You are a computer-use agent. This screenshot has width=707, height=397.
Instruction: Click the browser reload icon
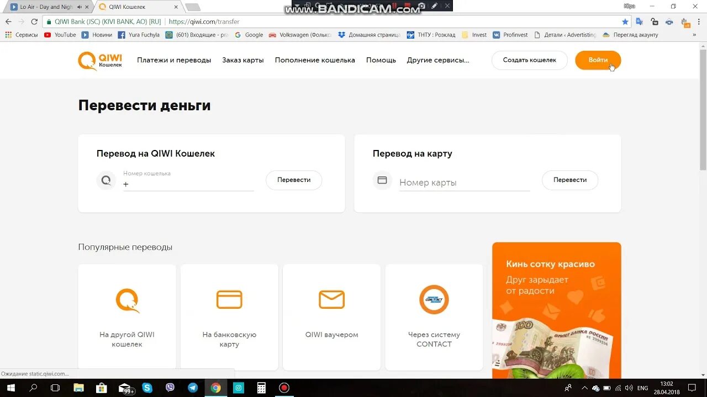point(34,22)
